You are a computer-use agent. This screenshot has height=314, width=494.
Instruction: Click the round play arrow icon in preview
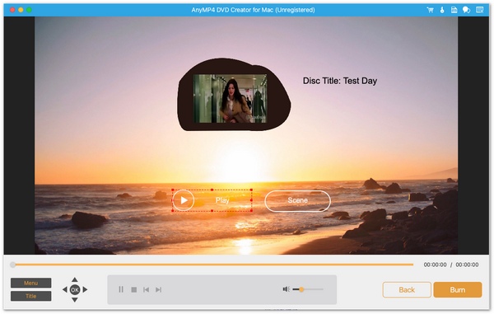[x=184, y=200]
